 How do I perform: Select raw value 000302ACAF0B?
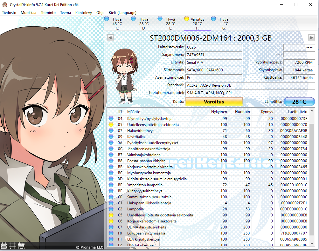[294, 131]
